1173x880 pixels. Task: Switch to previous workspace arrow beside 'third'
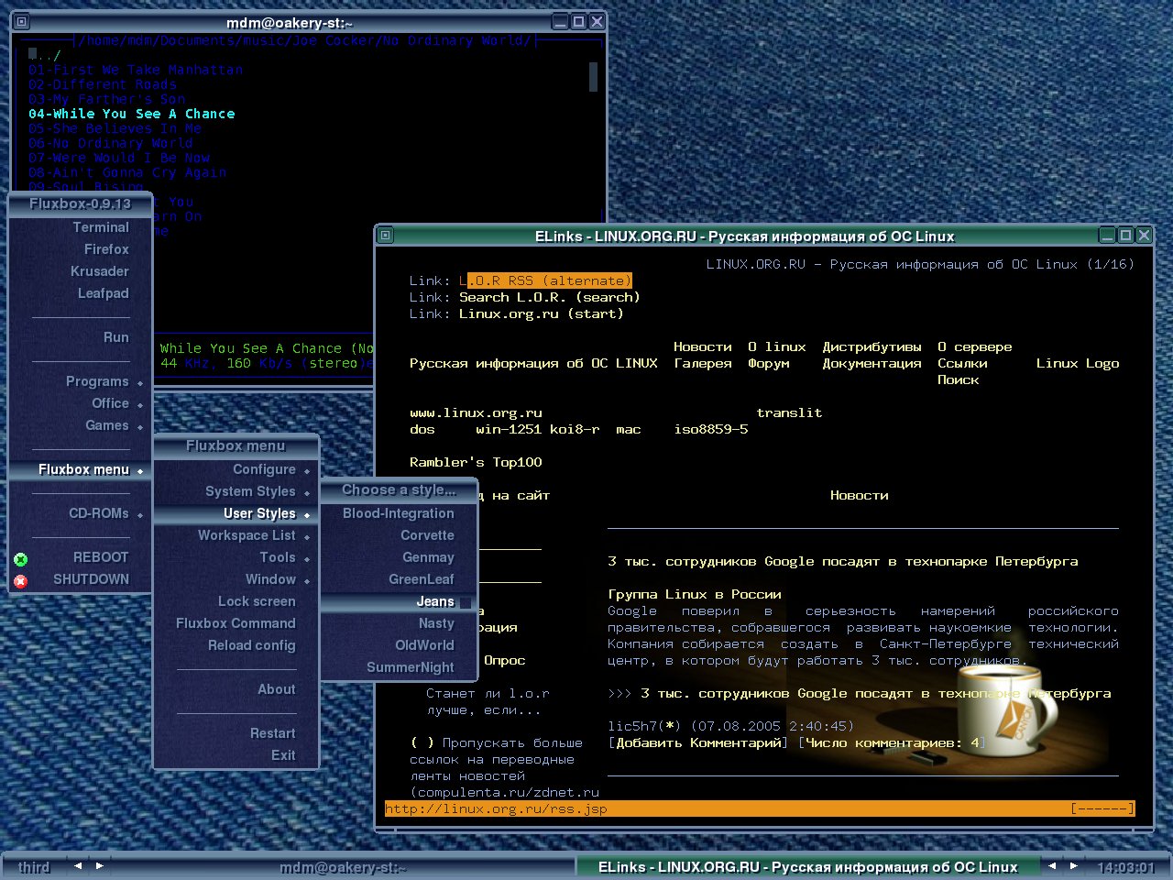pos(77,865)
